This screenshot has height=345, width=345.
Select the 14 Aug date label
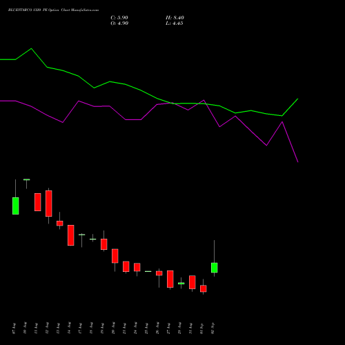pyautogui.click(x=69, y=328)
